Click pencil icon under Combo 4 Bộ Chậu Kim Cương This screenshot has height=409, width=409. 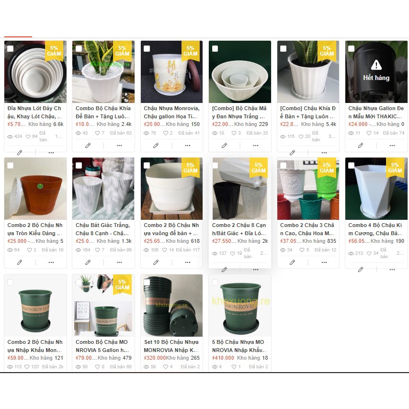[x=361, y=270]
